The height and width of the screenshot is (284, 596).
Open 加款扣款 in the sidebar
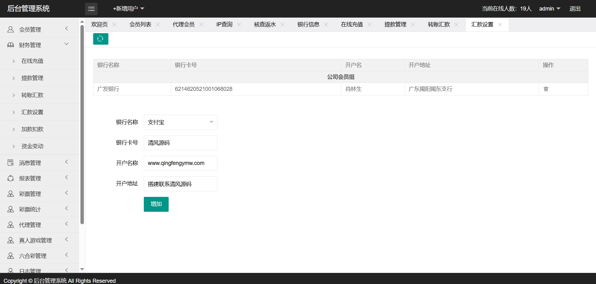point(32,129)
